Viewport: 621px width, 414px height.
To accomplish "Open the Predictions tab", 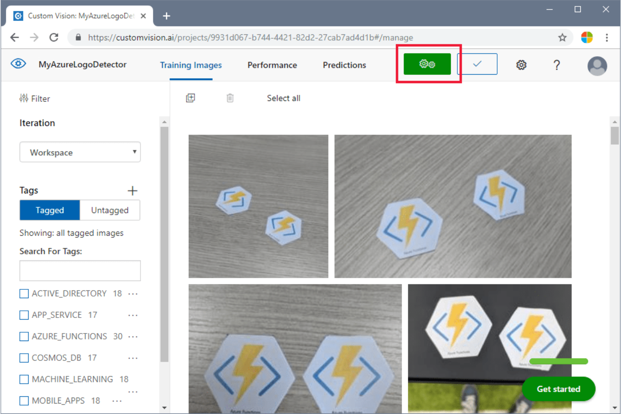I will point(344,65).
